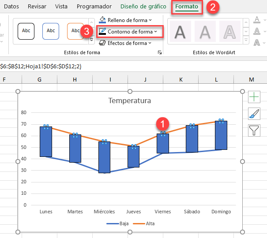The image size is (267, 238).
Task: Select column H header
Action: pyautogui.click(x=75, y=79)
